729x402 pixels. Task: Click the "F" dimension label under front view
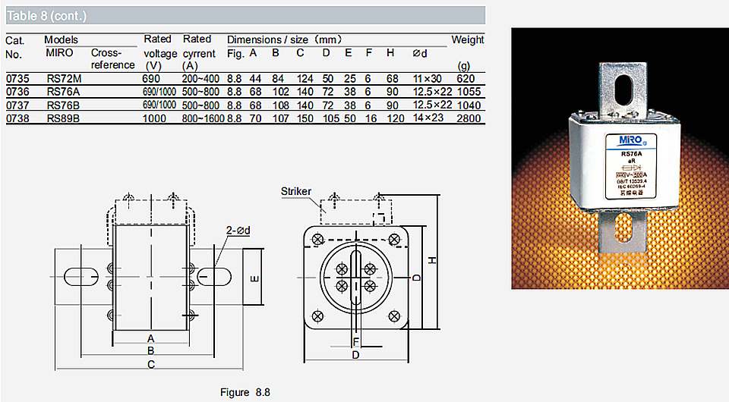[x=355, y=342]
